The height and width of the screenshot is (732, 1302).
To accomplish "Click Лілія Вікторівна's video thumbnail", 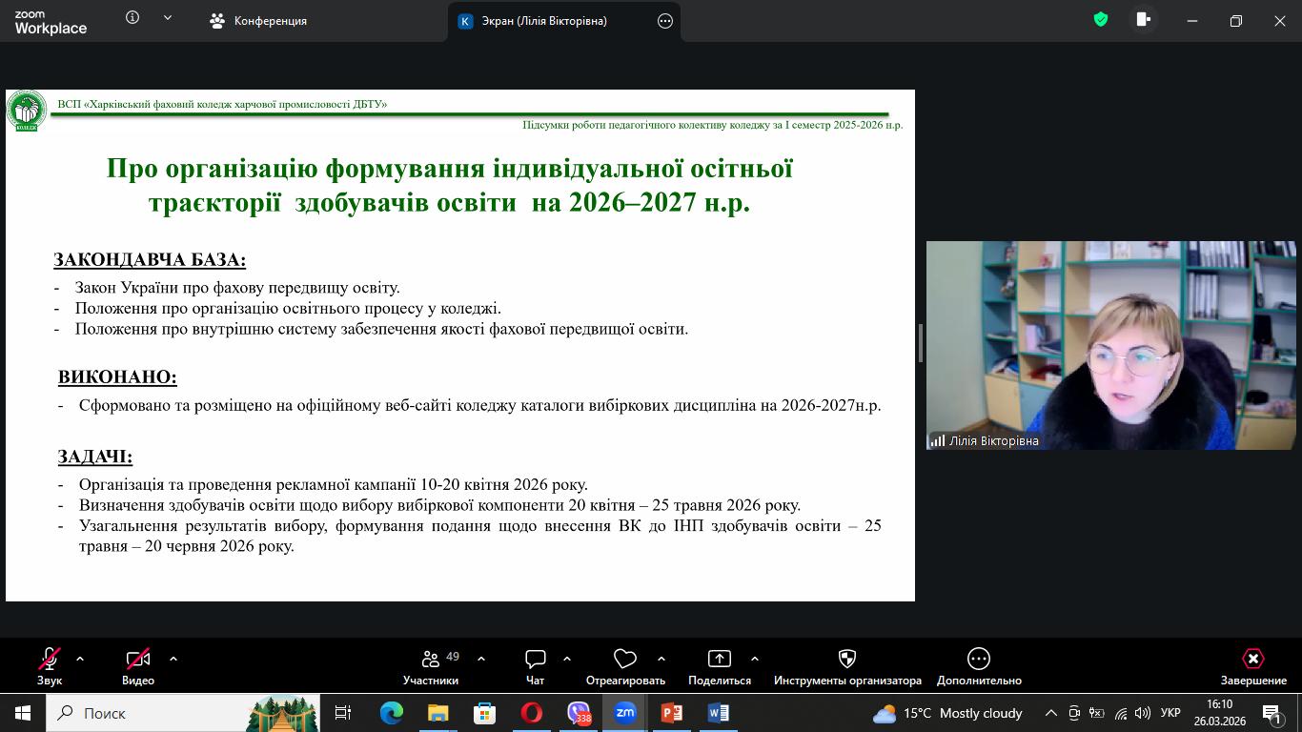I will click(x=1110, y=345).
